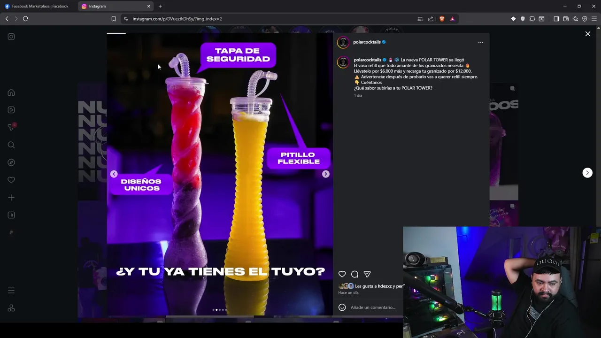Screen dimensions: 601x338
Task: View site information icon in address bar
Action: [x=125, y=19]
